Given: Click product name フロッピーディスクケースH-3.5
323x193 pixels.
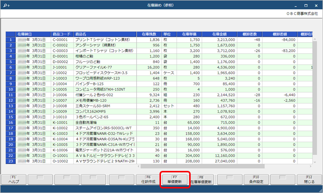Looking at the screenshot, I should (x=101, y=73).
